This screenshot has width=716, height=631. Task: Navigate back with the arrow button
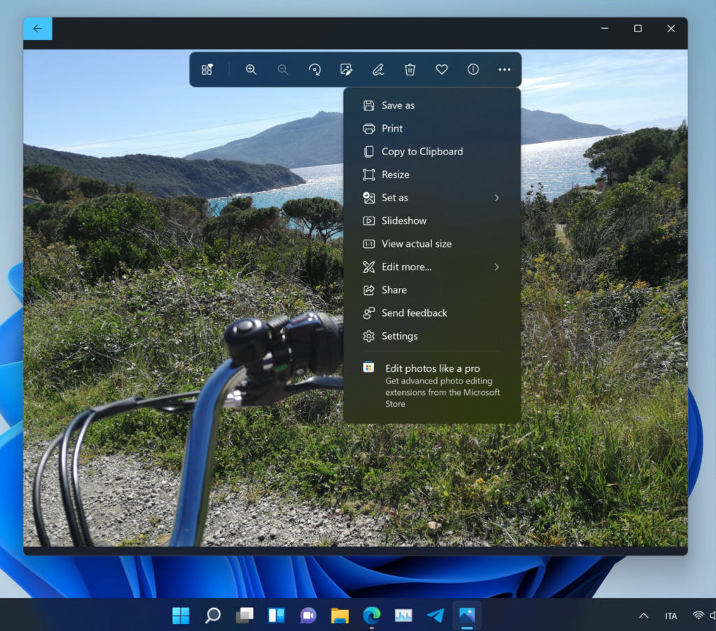(38, 29)
